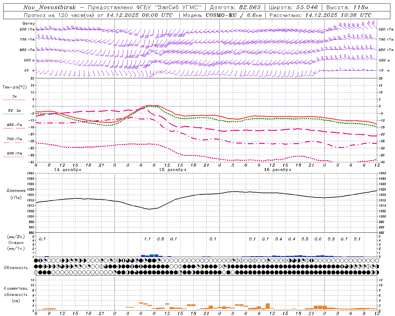Click the Осадки precipitation label
This screenshot has width=395, height=316.
coord(16,243)
